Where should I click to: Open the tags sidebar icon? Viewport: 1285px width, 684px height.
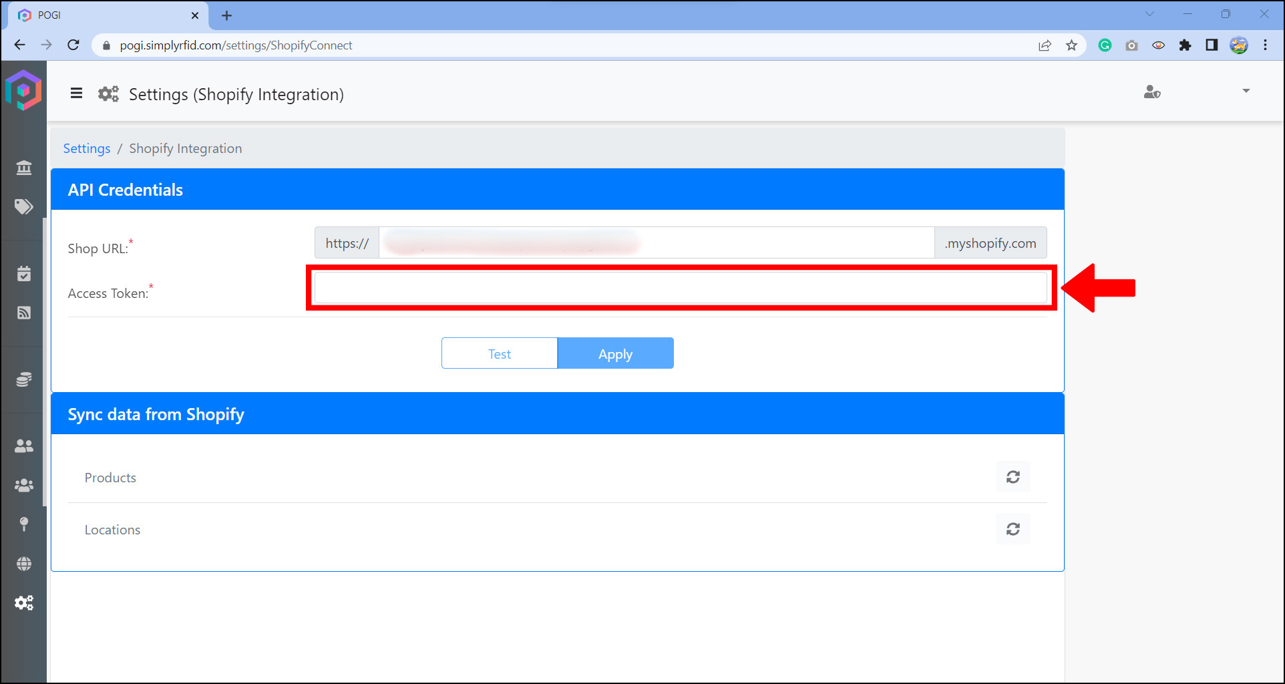(x=24, y=206)
